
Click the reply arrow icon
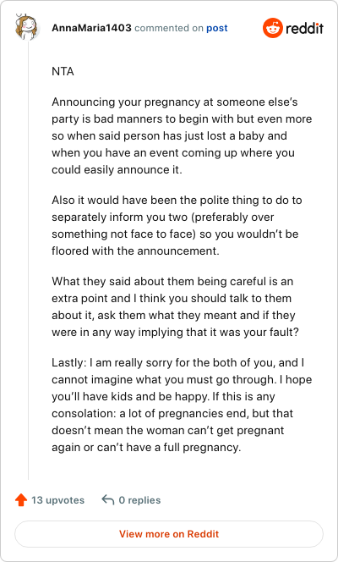click(x=107, y=499)
